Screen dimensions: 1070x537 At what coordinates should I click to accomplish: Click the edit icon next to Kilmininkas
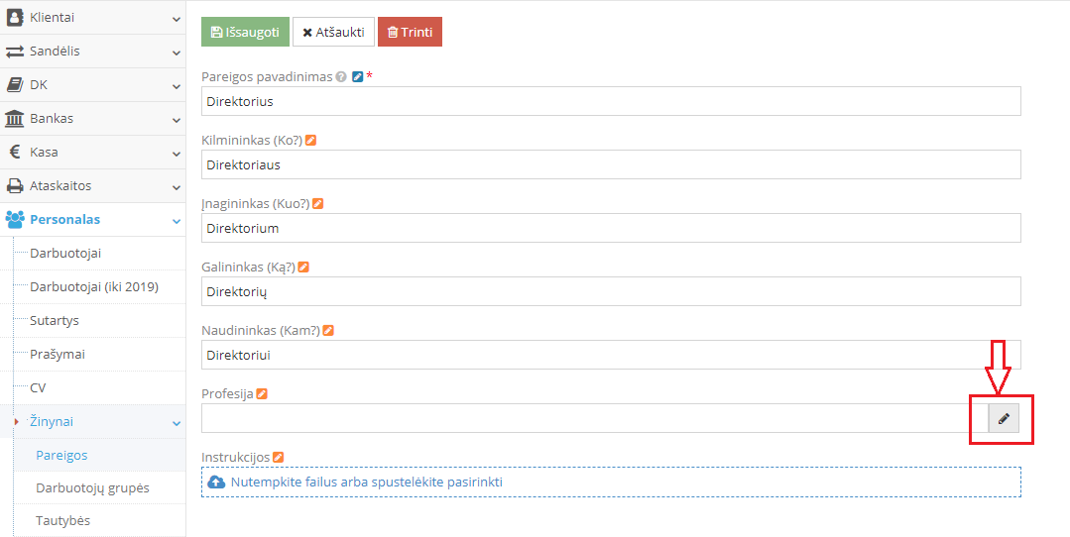311,141
